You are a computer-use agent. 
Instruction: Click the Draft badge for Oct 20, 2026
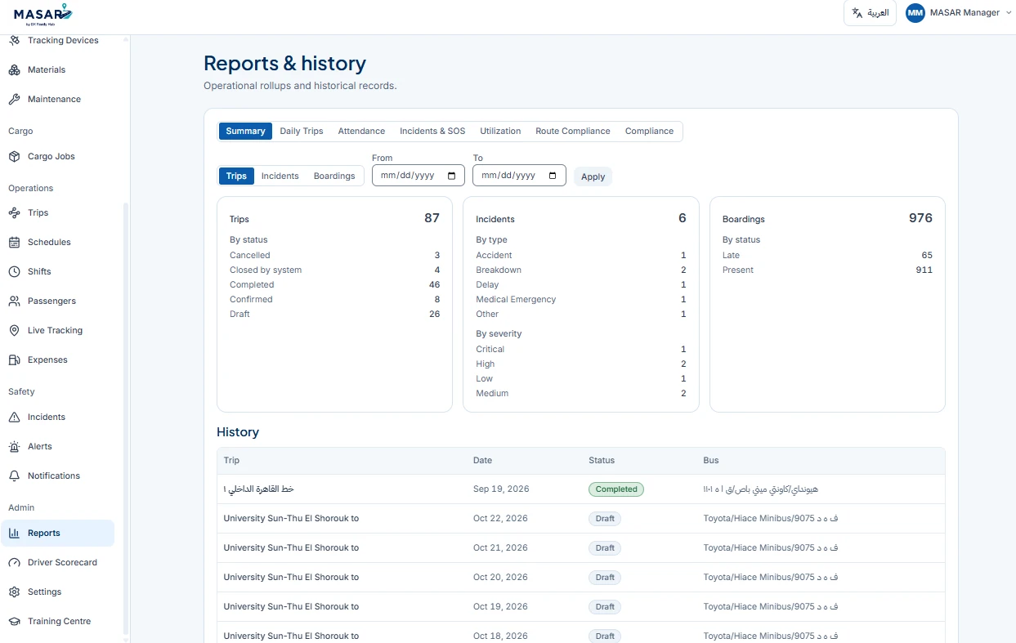click(605, 578)
